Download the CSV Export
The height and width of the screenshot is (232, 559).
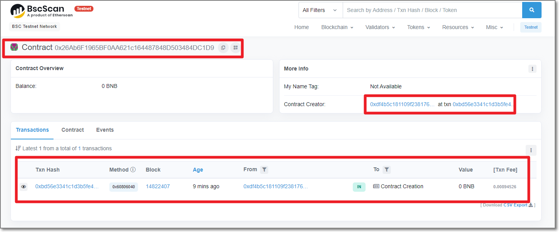coord(518,205)
